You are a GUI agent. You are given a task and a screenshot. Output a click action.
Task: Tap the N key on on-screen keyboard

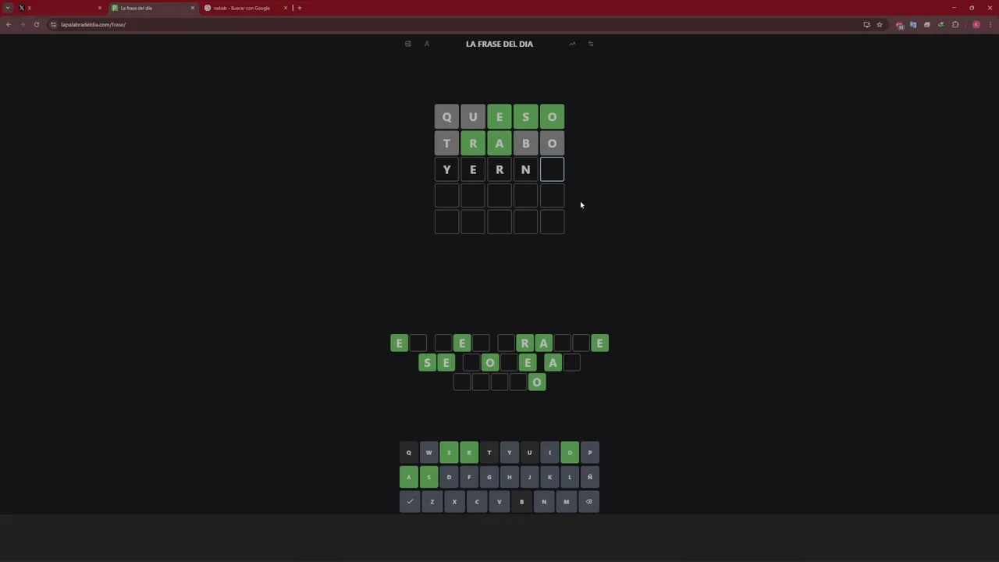(544, 502)
